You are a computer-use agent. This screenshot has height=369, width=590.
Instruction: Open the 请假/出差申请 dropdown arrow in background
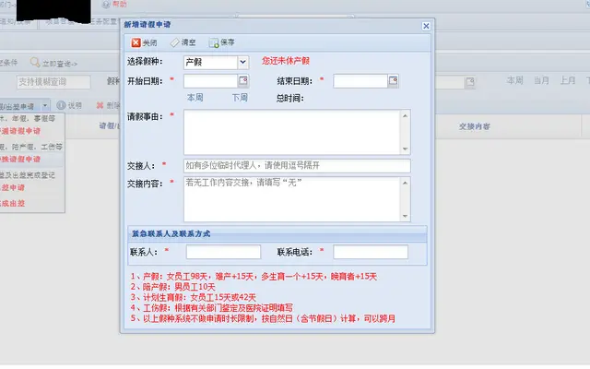(x=45, y=106)
